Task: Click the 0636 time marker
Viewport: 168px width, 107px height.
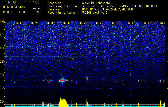Action: pos(98,23)
